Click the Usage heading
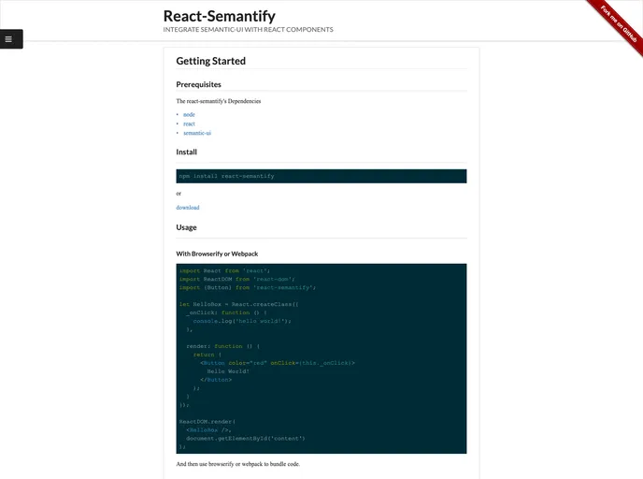 (x=187, y=227)
